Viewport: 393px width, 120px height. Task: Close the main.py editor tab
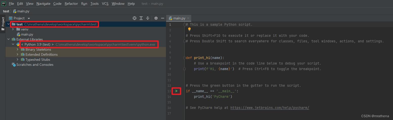(188, 18)
